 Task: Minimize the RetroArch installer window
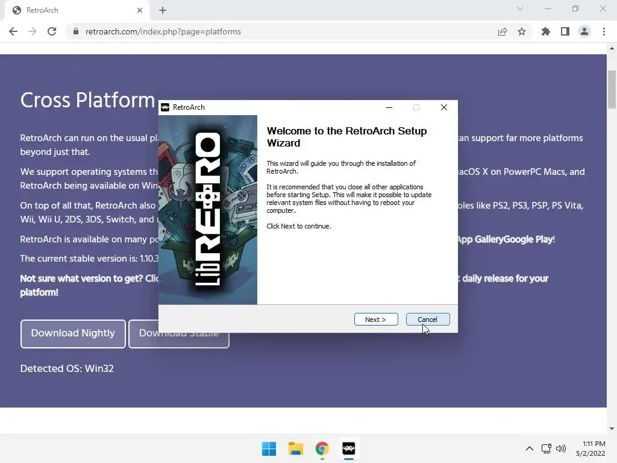click(x=389, y=107)
